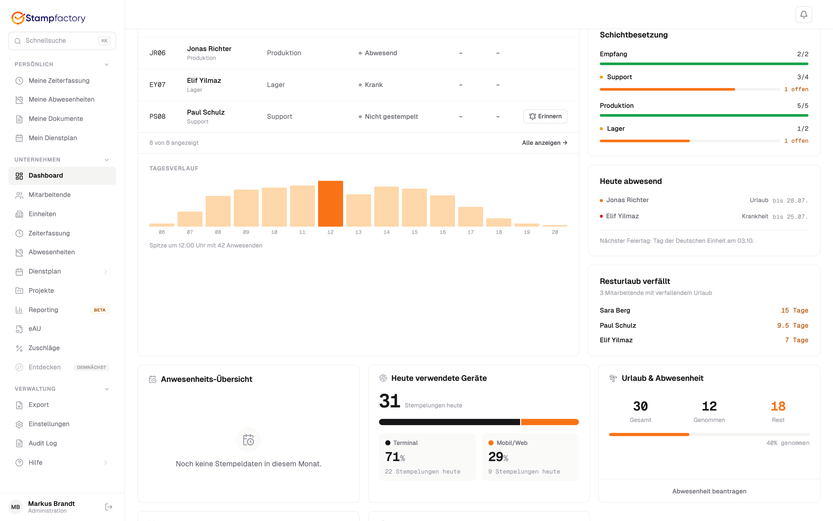Click the eAU document icon
Viewport: 833px width, 521px height.
[x=19, y=329]
